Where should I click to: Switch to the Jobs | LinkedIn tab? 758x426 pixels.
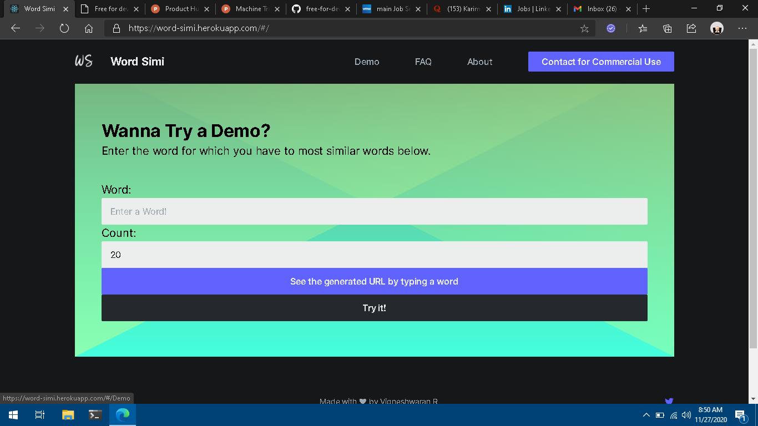(x=533, y=9)
